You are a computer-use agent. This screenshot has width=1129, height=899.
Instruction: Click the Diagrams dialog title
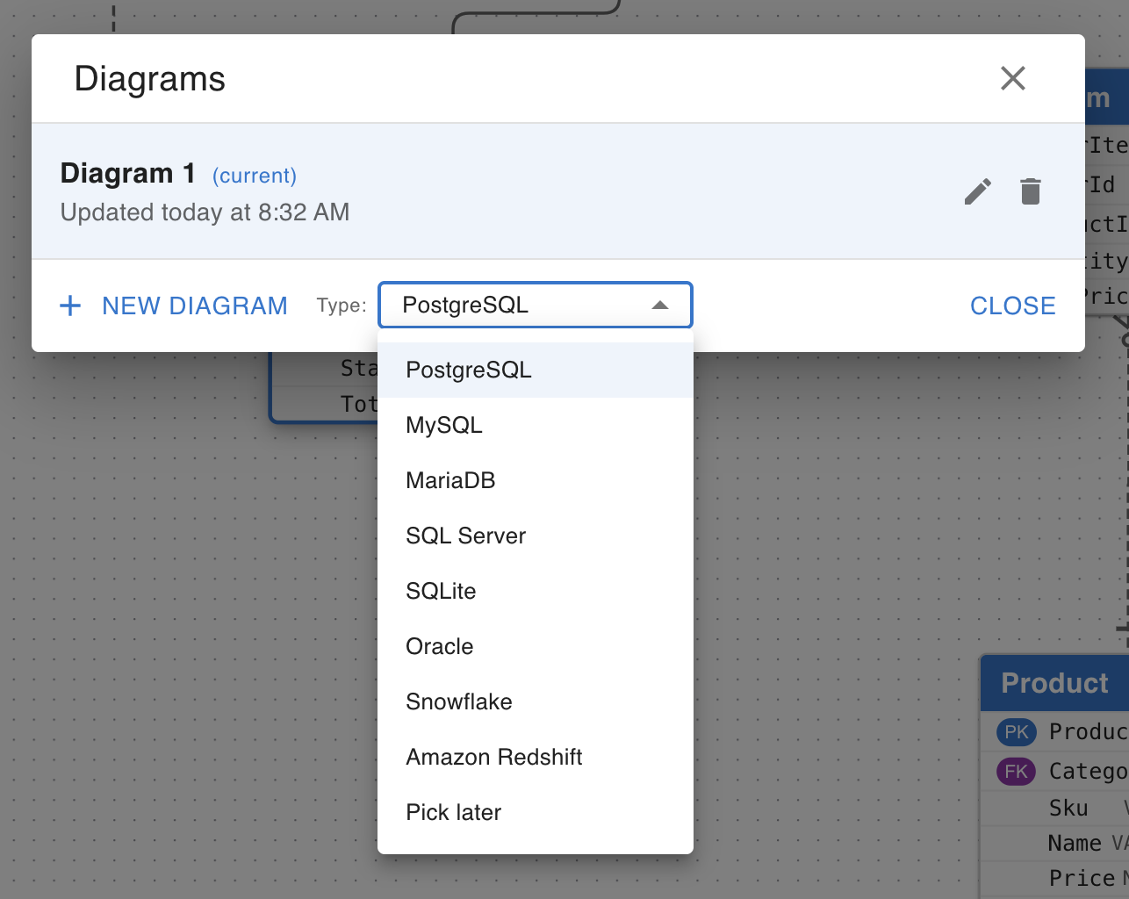150,79
